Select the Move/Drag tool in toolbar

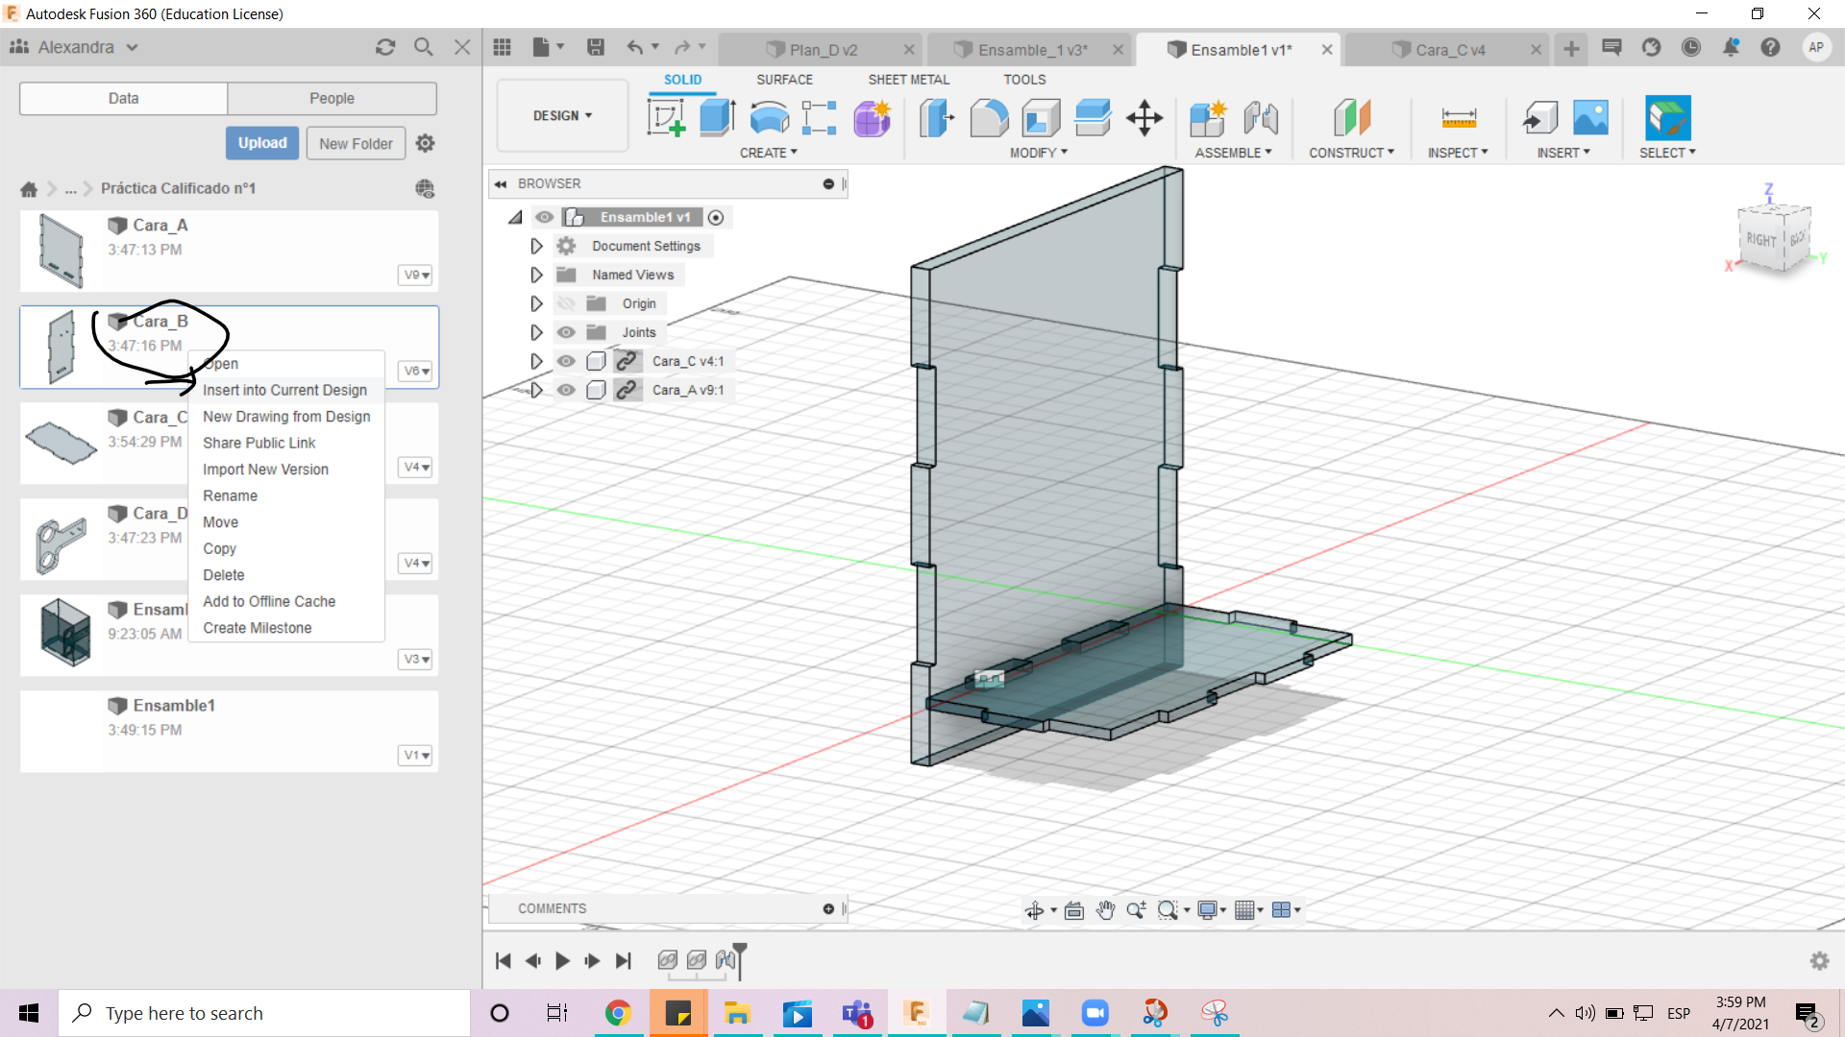pos(1144,118)
